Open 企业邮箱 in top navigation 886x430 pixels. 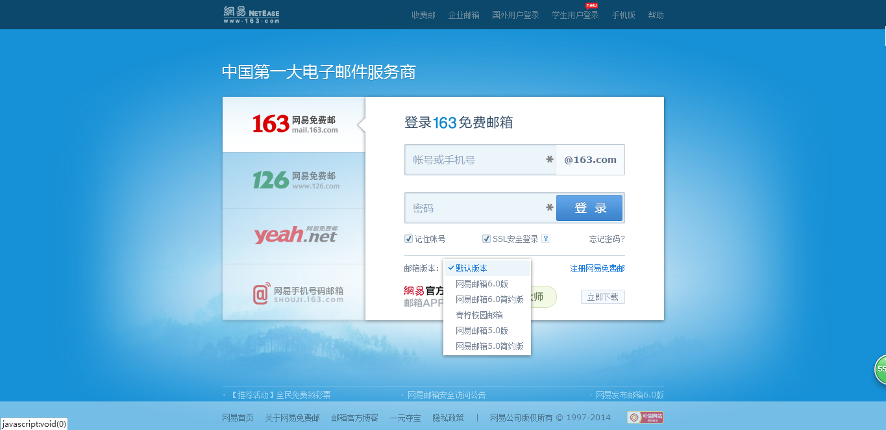tap(463, 15)
